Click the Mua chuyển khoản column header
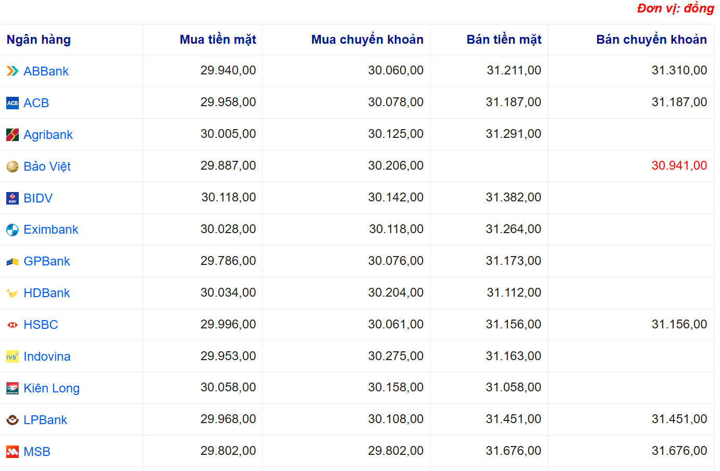The height and width of the screenshot is (471, 720). coord(367,40)
